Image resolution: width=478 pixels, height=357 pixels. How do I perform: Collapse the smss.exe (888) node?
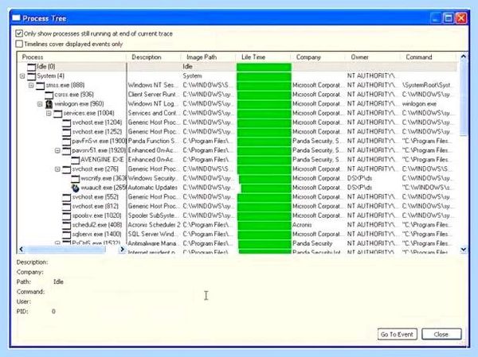tap(31, 85)
